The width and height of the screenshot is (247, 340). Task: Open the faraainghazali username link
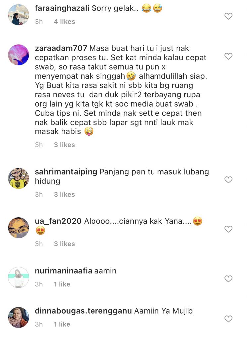[x=62, y=8]
